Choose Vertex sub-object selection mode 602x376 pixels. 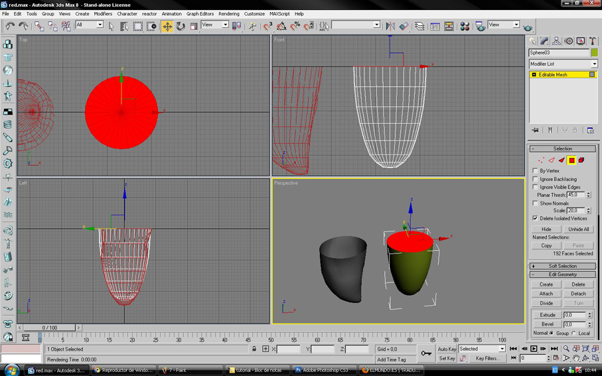pos(541,160)
